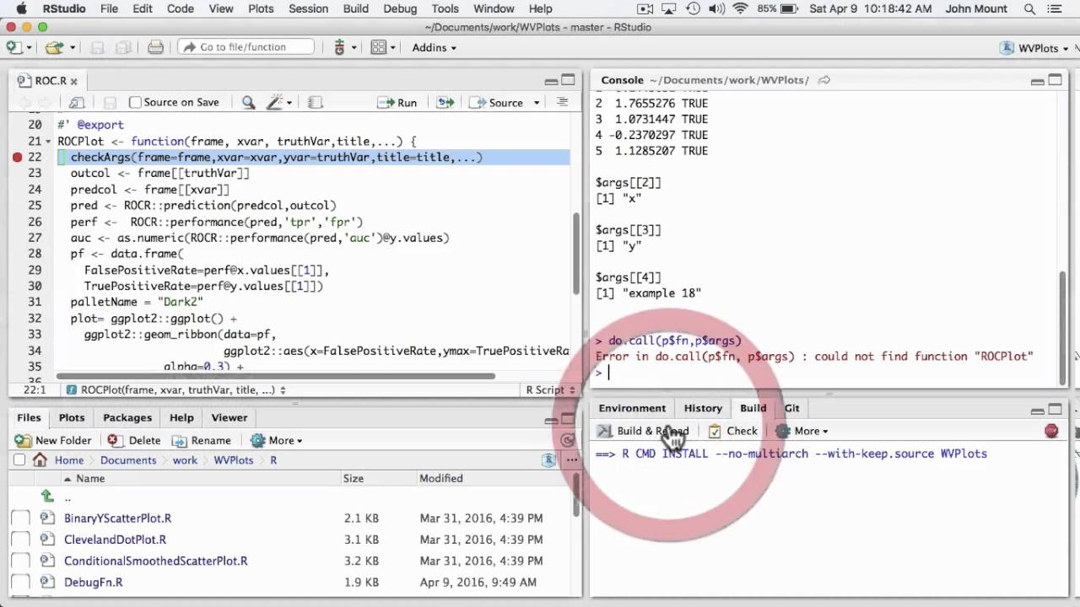Switch to the Packages tab
The width and height of the screenshot is (1080, 607).
[x=127, y=417]
